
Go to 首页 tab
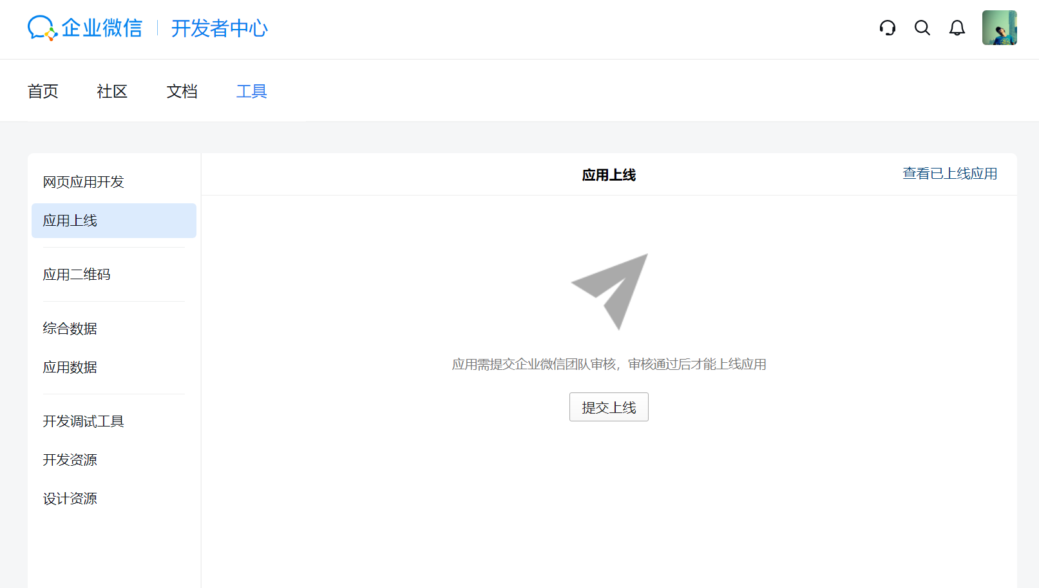(43, 91)
